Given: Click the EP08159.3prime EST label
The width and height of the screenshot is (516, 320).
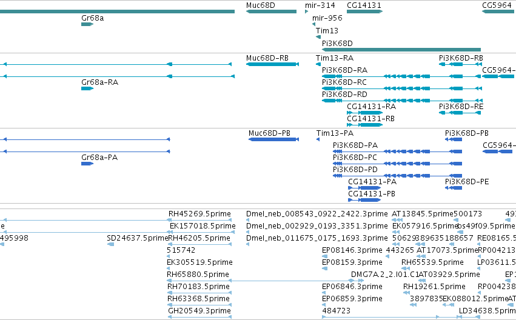Looking at the screenshot, I should [x=352, y=262].
